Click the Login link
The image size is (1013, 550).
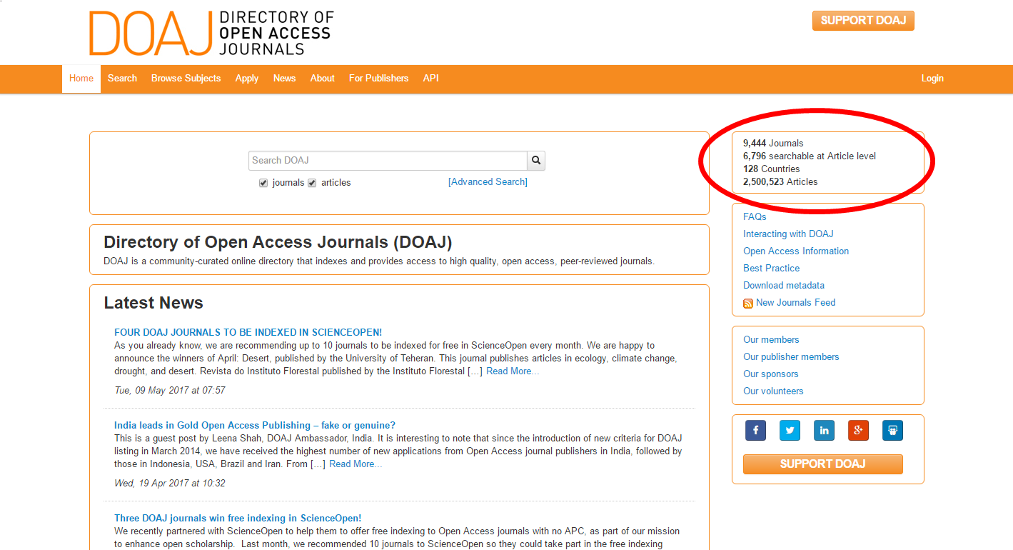coord(932,79)
